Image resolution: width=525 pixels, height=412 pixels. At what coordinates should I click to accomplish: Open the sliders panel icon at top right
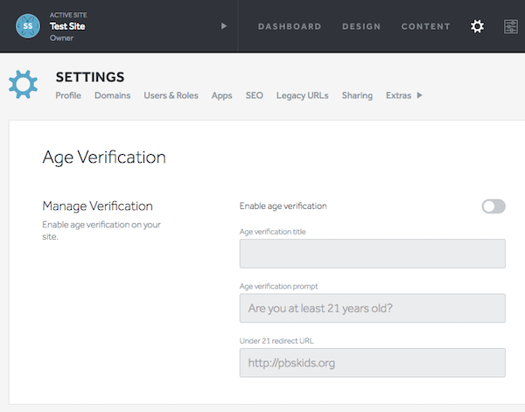511,26
